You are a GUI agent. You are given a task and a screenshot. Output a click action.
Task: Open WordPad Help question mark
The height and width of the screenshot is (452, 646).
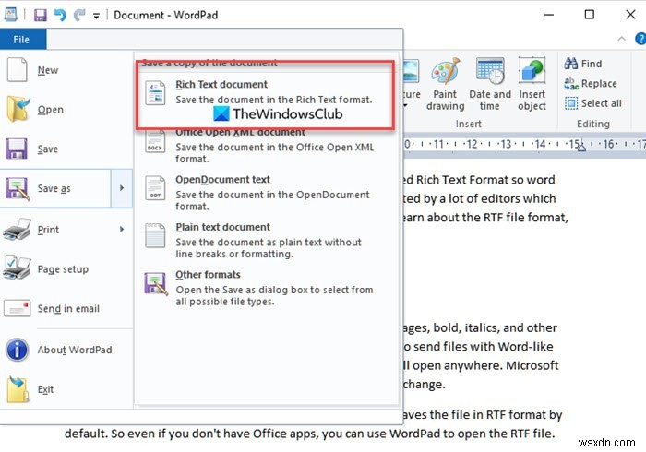point(641,39)
